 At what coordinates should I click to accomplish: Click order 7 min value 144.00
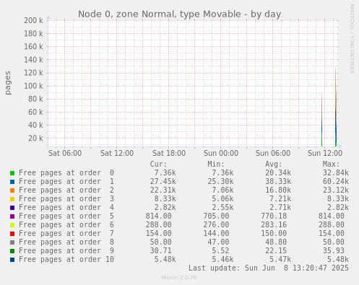(216, 234)
